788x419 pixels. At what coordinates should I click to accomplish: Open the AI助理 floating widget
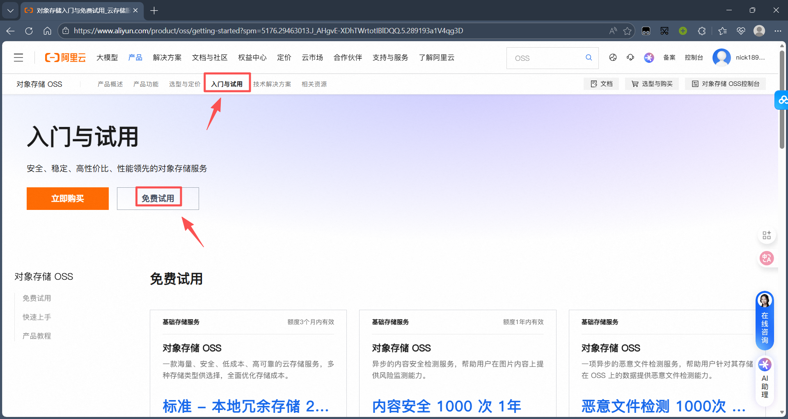(765, 381)
